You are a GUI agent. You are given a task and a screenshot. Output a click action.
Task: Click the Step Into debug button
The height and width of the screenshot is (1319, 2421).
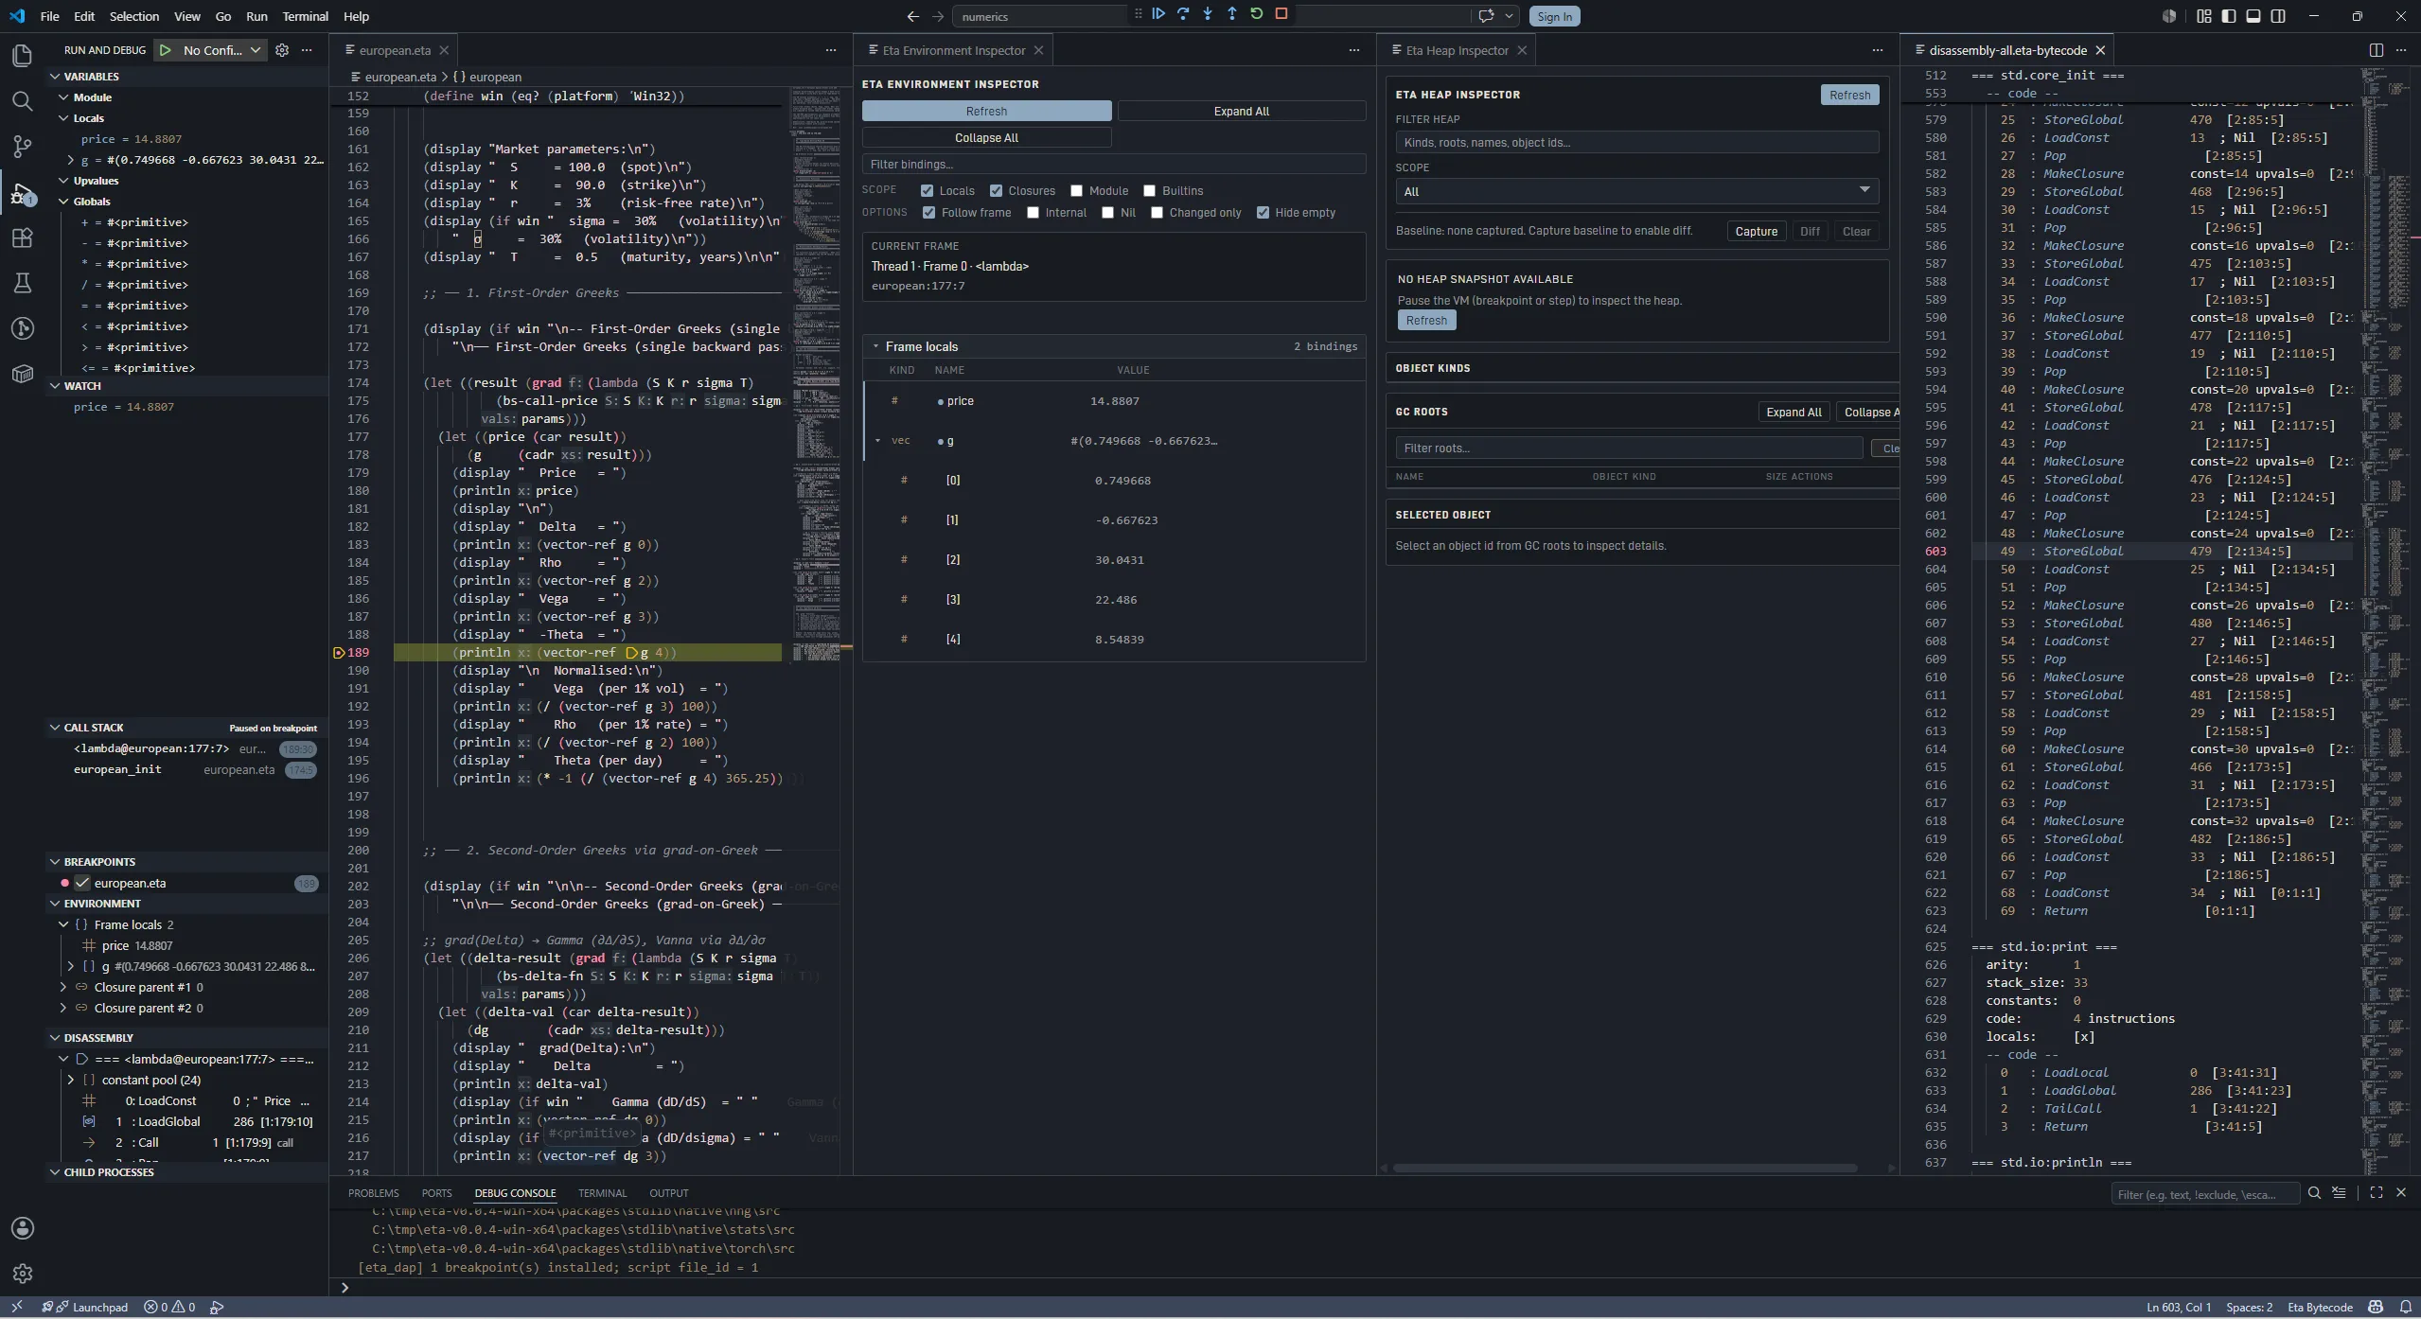(x=1208, y=14)
